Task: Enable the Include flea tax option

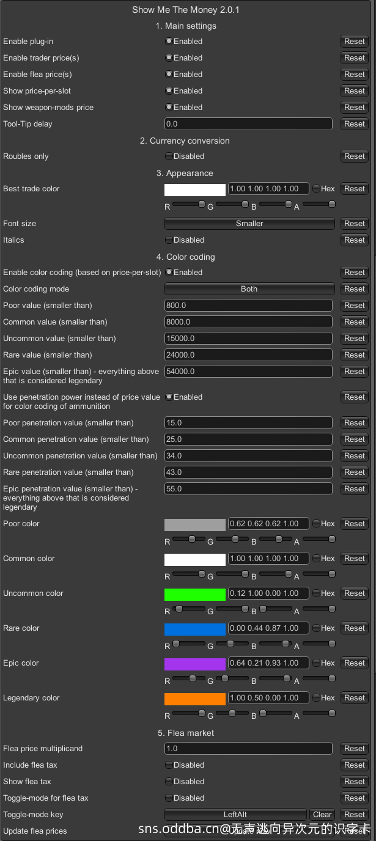Action: pyautogui.click(x=169, y=765)
